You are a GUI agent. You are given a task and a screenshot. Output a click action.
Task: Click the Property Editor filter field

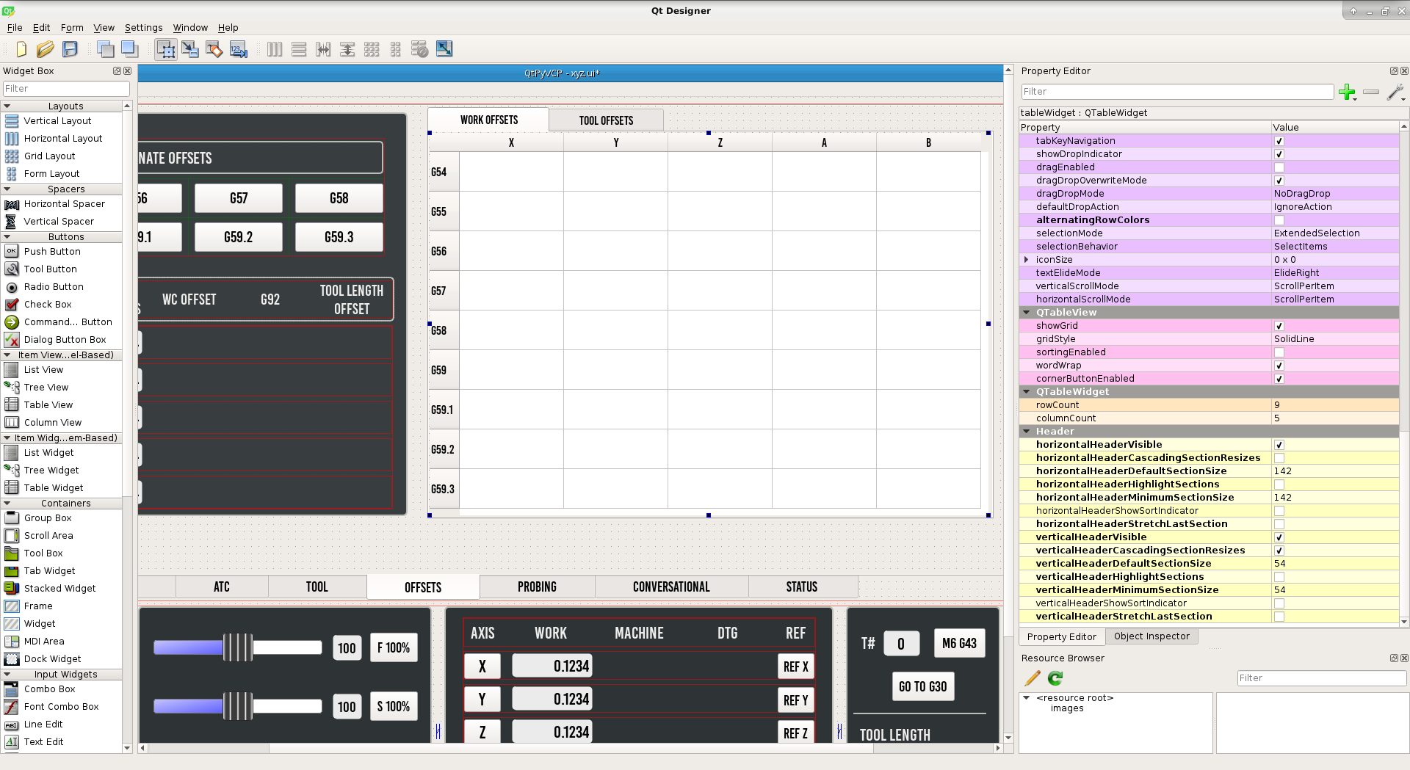click(x=1177, y=92)
